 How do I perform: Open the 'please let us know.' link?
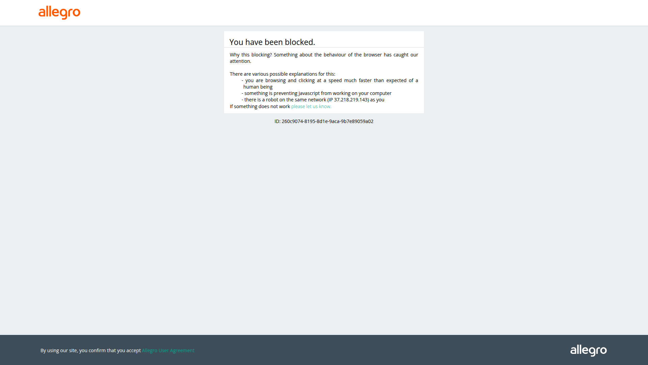pos(311,106)
